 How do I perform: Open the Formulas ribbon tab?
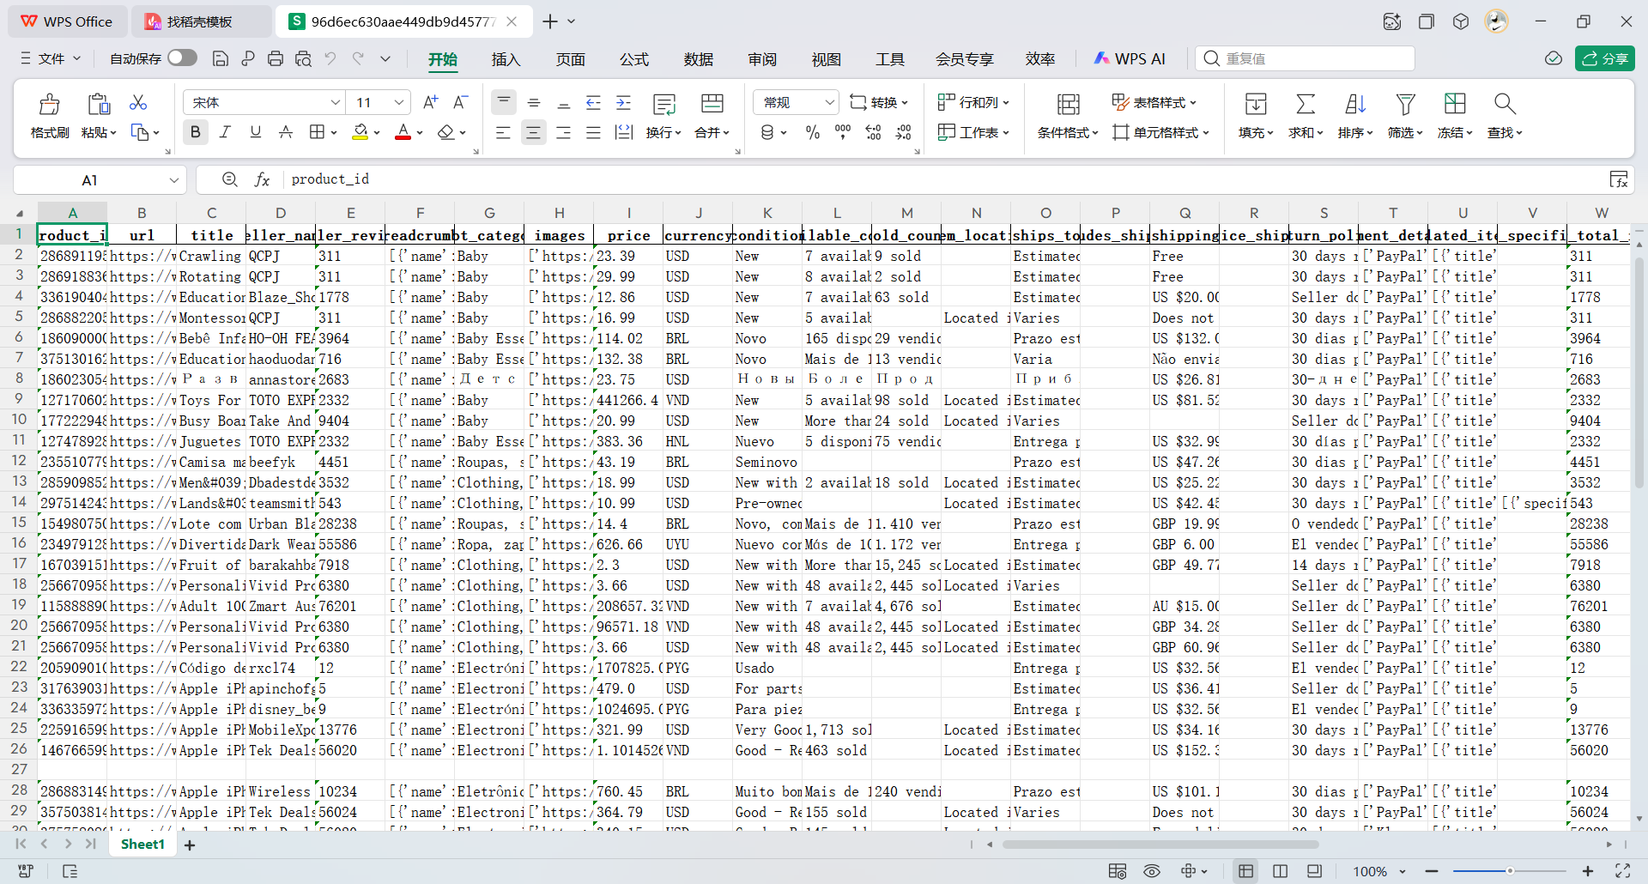point(634,59)
